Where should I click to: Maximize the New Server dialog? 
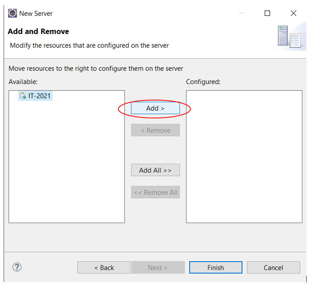[x=267, y=13]
